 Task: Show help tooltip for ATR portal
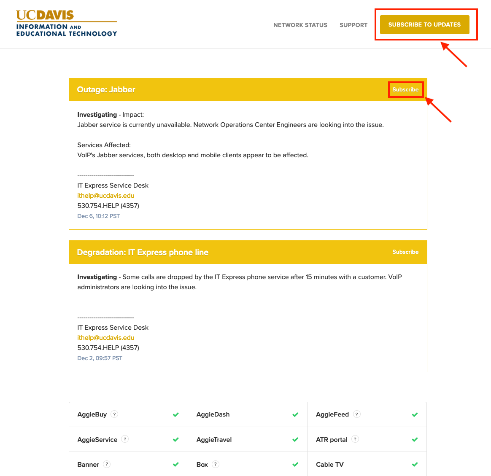tap(355, 439)
